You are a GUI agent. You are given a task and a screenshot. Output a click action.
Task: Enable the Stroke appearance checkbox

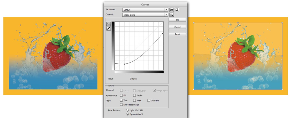pyautogui.click(x=135, y=95)
